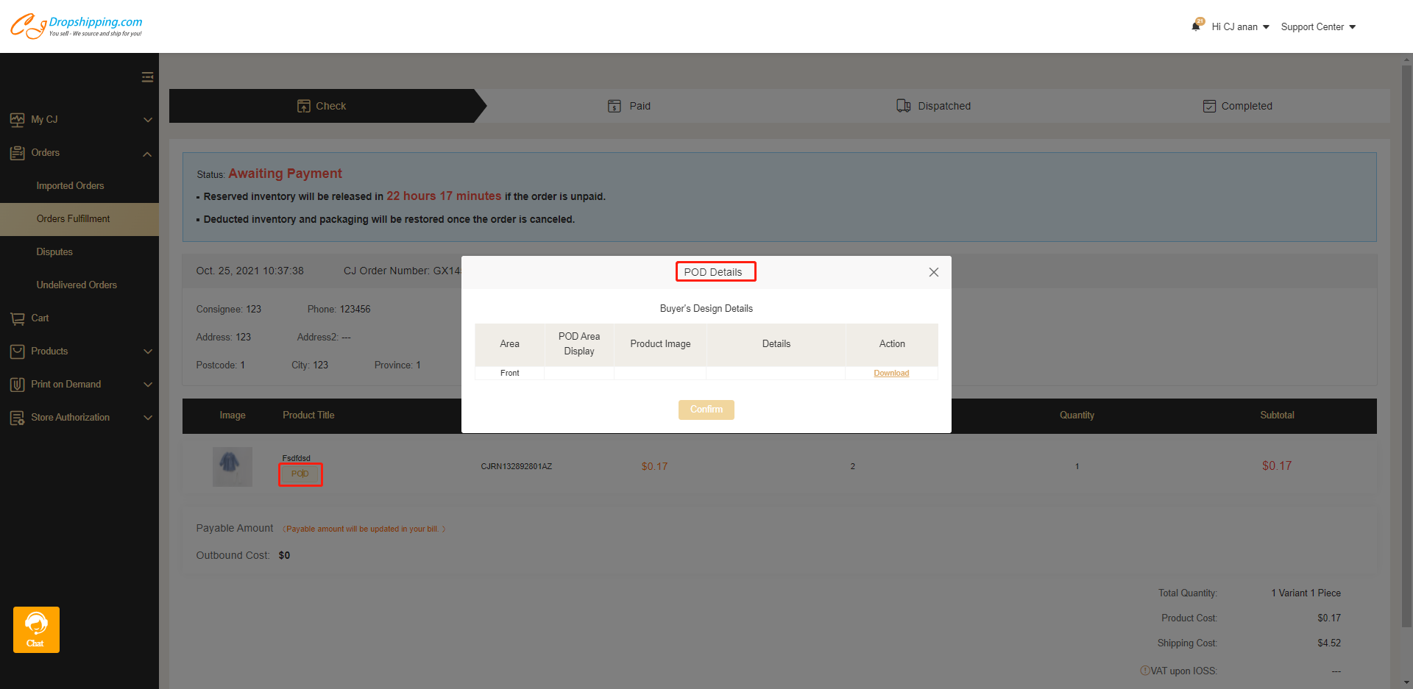
Task: Expand the Products menu chevron
Action: coord(147,351)
